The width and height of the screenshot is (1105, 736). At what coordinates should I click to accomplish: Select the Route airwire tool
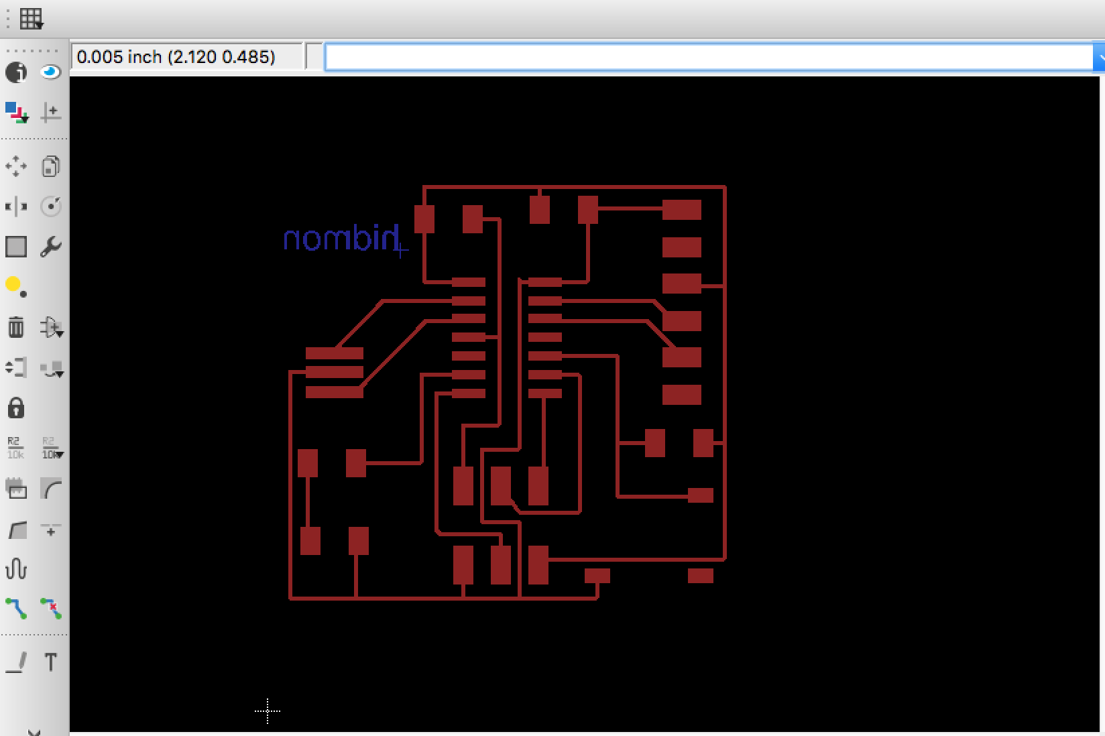16,609
